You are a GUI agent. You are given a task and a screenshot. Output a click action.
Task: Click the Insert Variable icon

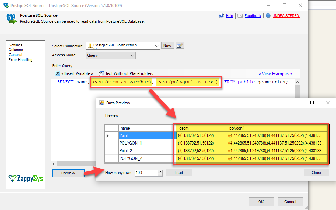tap(58, 73)
